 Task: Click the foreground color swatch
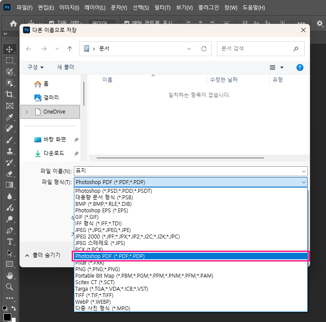point(7,317)
